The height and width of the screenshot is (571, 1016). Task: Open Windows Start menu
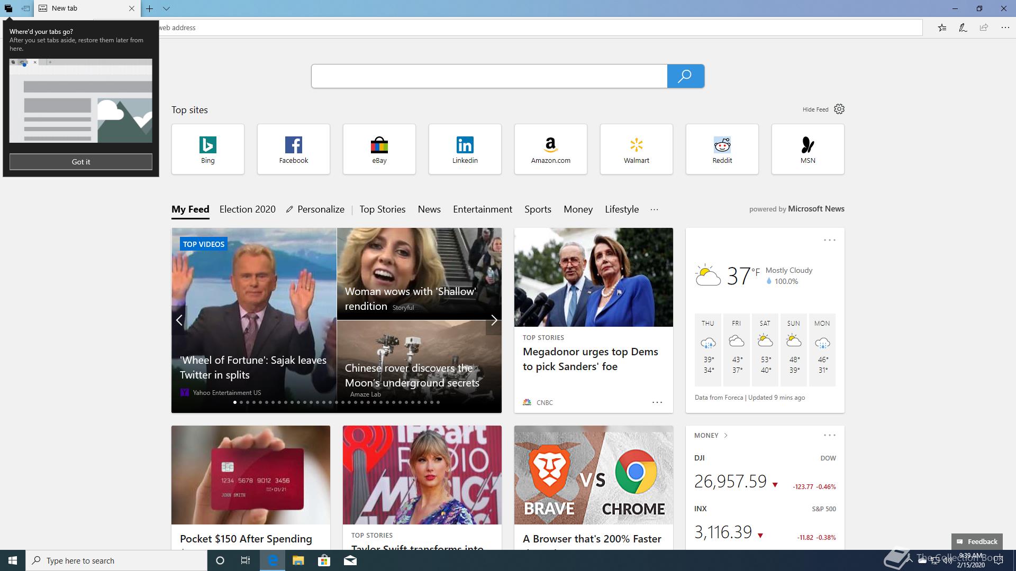click(x=13, y=560)
